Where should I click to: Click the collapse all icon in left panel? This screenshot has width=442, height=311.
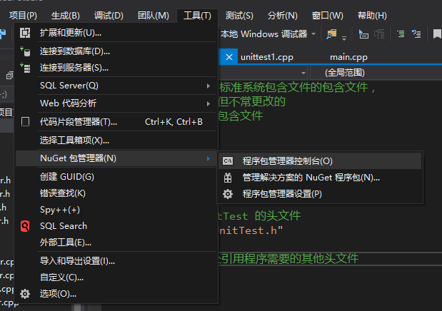point(9,75)
